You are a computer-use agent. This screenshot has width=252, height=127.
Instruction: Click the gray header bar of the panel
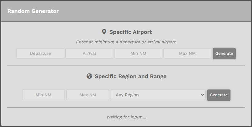(x=126, y=11)
